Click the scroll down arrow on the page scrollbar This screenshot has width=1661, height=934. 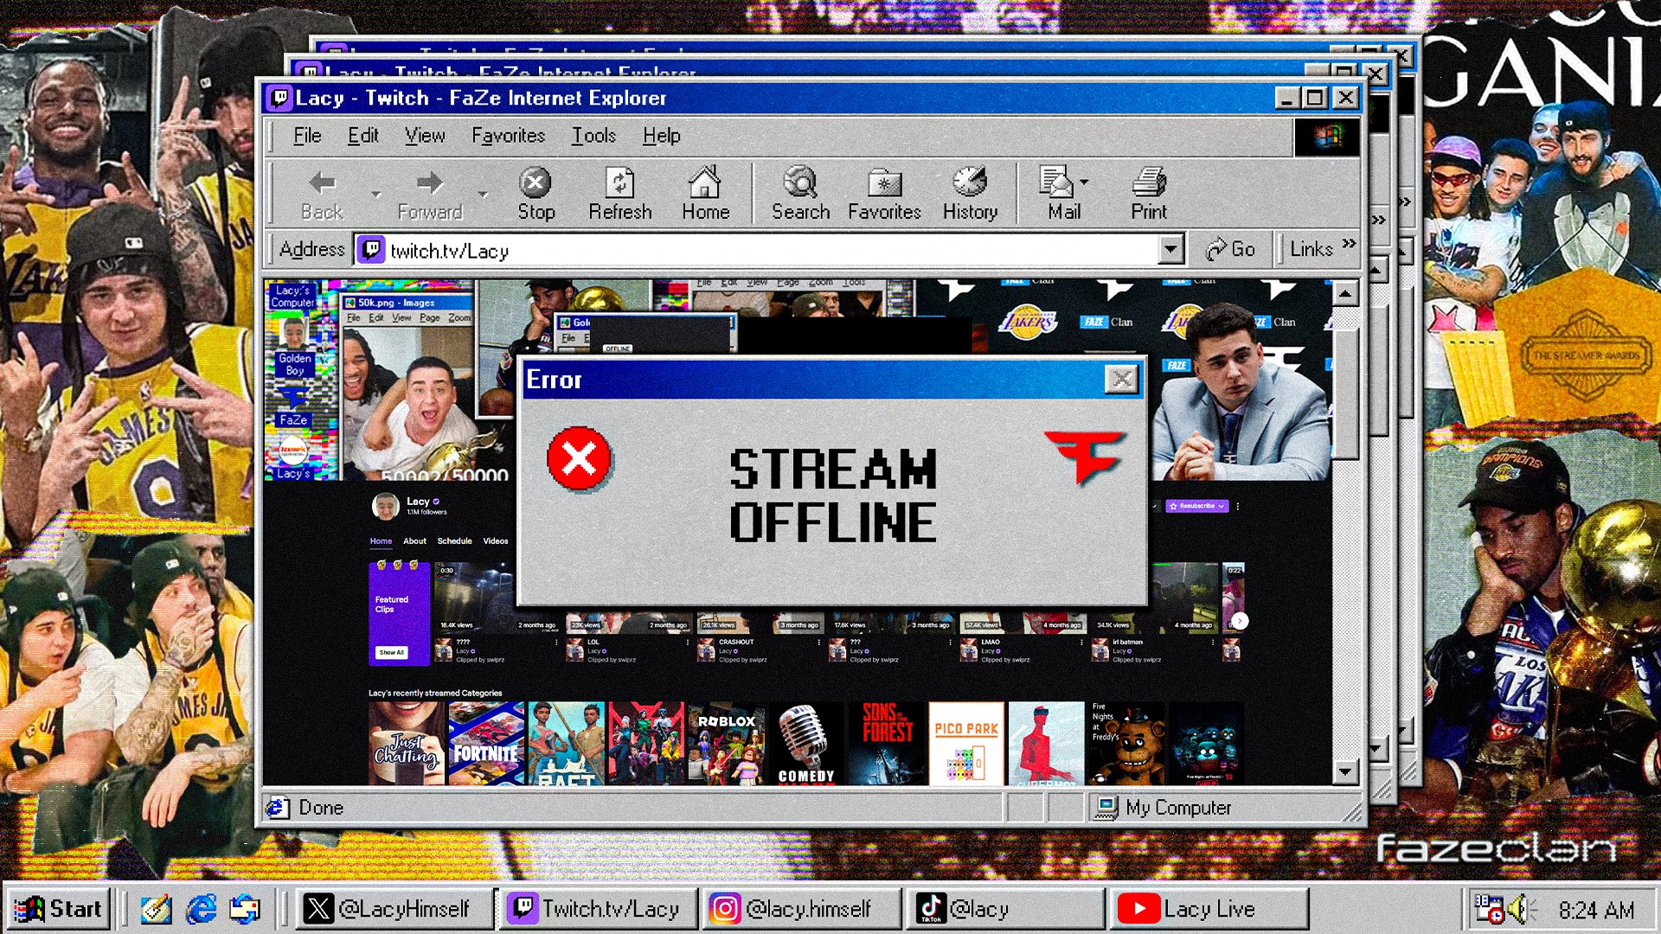coord(1345,771)
